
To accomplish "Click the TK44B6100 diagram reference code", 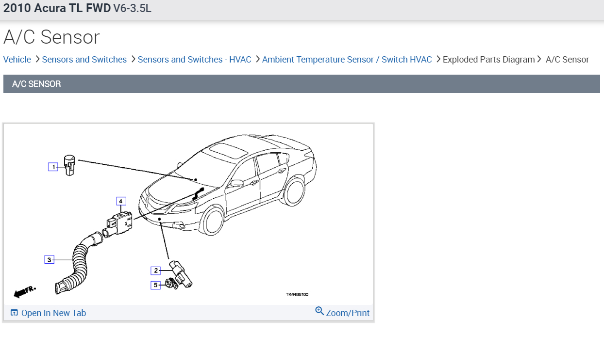I will pyautogui.click(x=297, y=294).
